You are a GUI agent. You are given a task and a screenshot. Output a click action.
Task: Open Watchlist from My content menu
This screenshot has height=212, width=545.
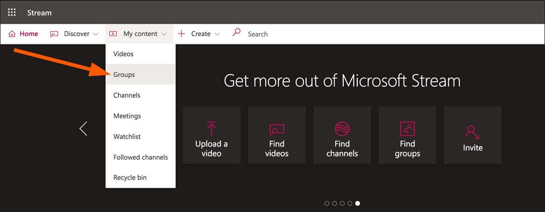click(x=128, y=137)
